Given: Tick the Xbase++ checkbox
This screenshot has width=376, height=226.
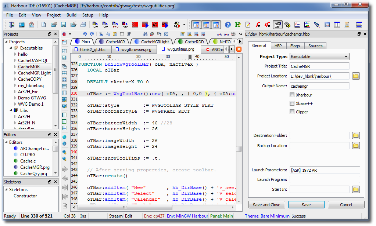Looking at the screenshot, I should click(x=292, y=103).
